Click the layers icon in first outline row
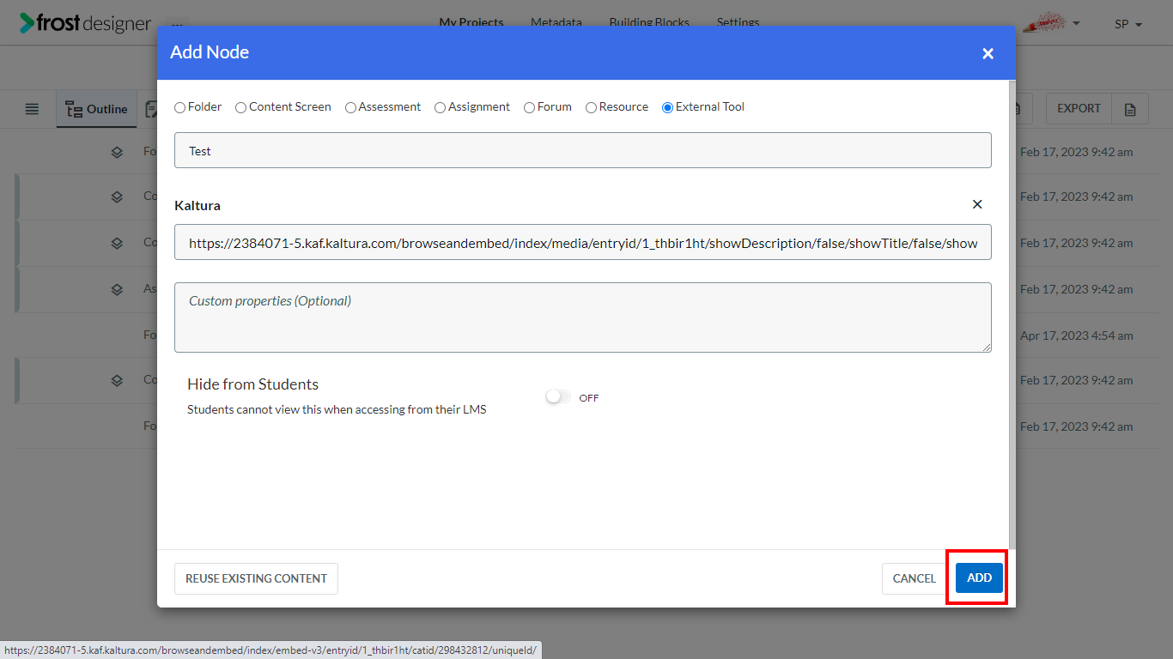This screenshot has height=659, width=1173. click(x=117, y=152)
